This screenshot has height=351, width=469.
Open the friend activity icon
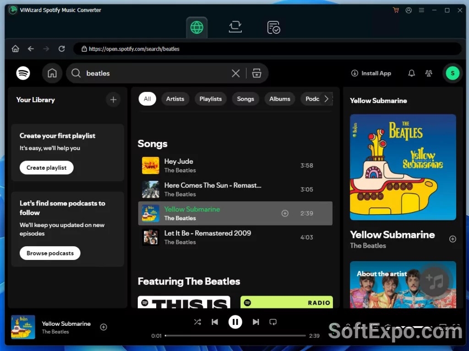[x=429, y=73]
